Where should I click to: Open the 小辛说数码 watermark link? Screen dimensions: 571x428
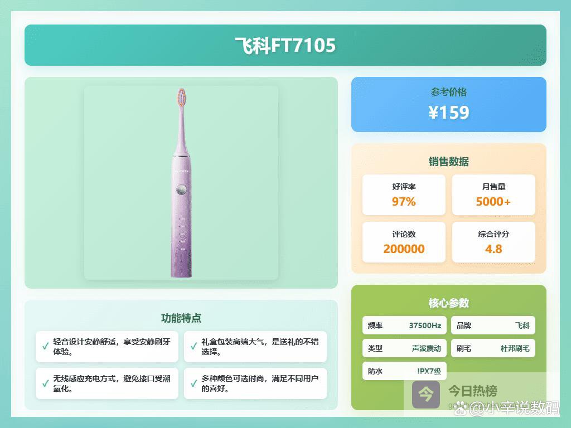[513, 408]
